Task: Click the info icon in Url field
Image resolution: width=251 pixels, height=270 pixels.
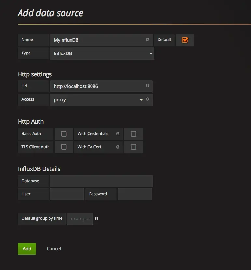Action: click(147, 85)
